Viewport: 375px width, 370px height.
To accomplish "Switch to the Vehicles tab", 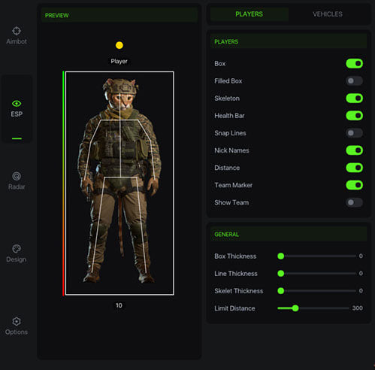I will [328, 14].
